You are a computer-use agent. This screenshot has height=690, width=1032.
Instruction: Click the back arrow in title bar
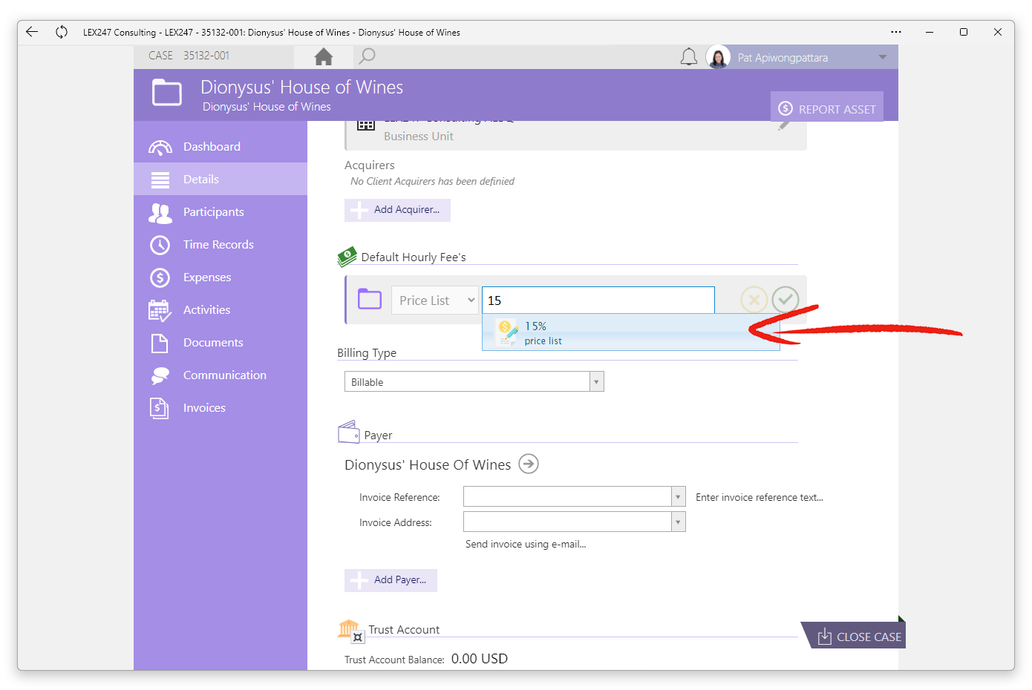(31, 32)
